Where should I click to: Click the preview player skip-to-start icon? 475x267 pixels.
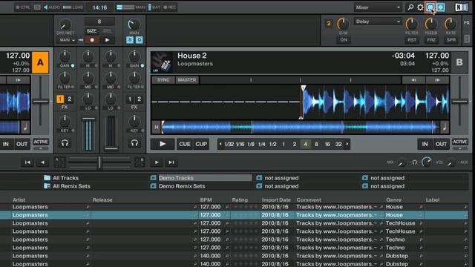click(27, 162)
